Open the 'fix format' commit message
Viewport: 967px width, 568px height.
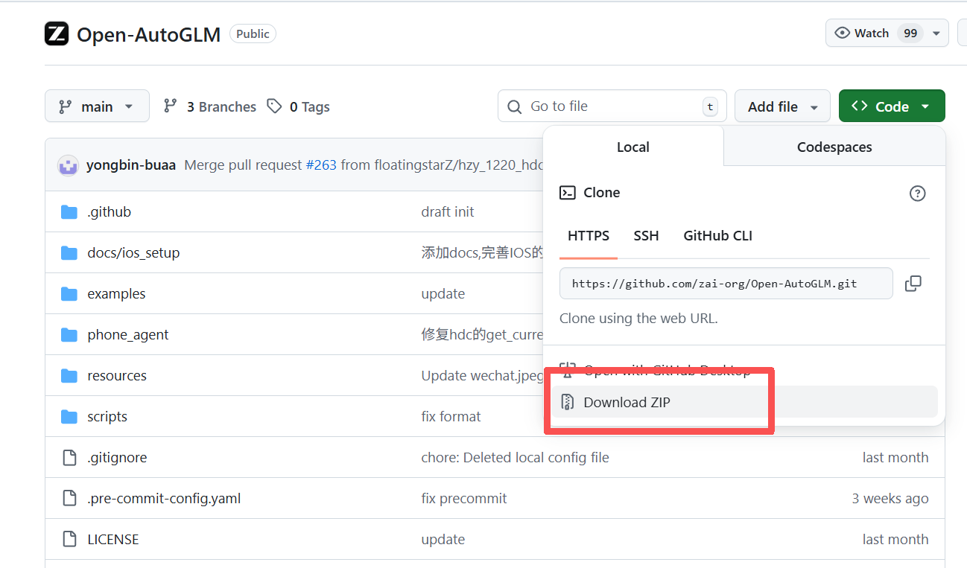[451, 417]
